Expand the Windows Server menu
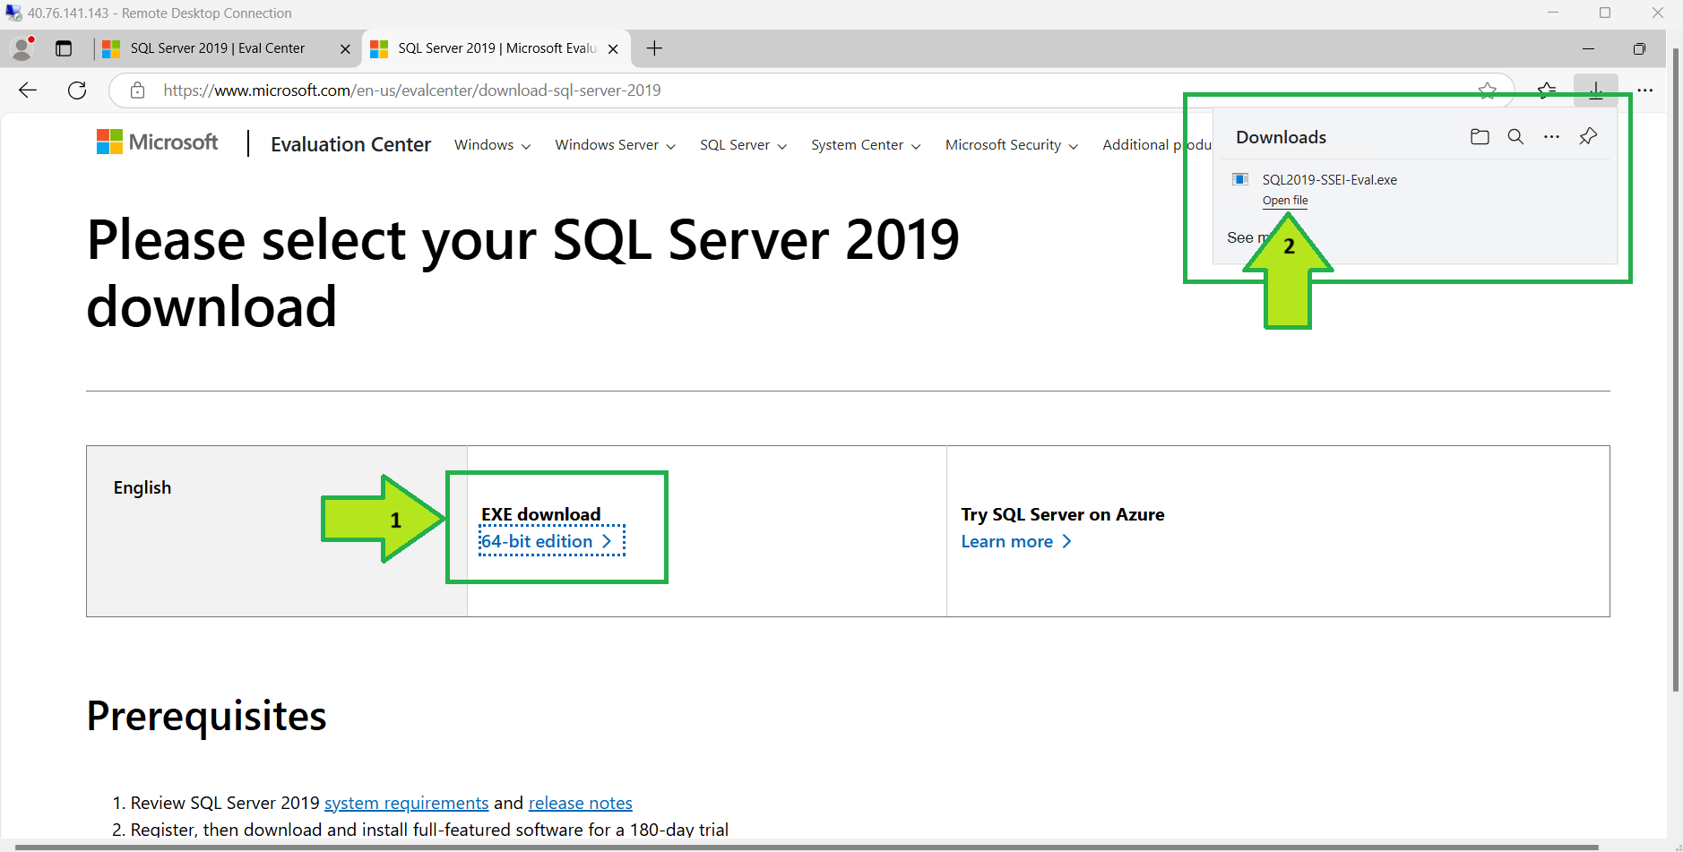The image size is (1683, 852). [x=615, y=145]
